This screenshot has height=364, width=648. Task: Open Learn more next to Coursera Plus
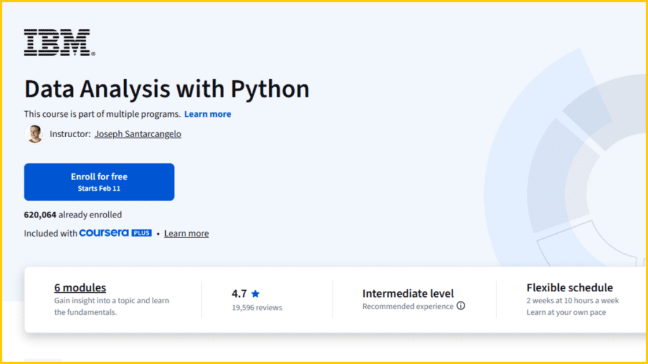pyautogui.click(x=186, y=233)
